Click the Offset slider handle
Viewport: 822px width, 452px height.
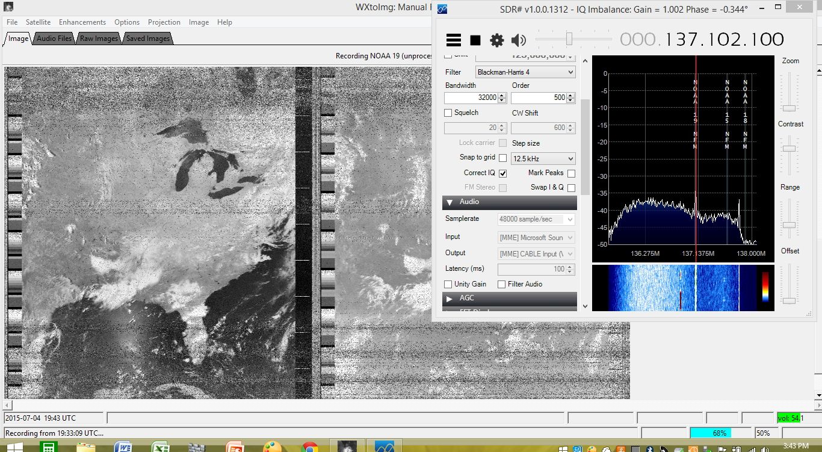789,300
